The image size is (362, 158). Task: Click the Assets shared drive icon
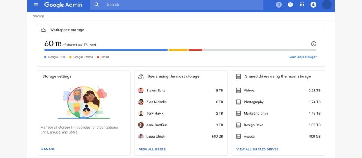point(238,137)
